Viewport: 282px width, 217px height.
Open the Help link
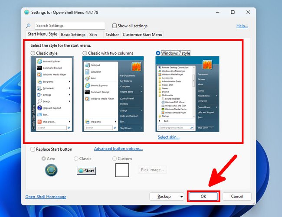click(242, 26)
